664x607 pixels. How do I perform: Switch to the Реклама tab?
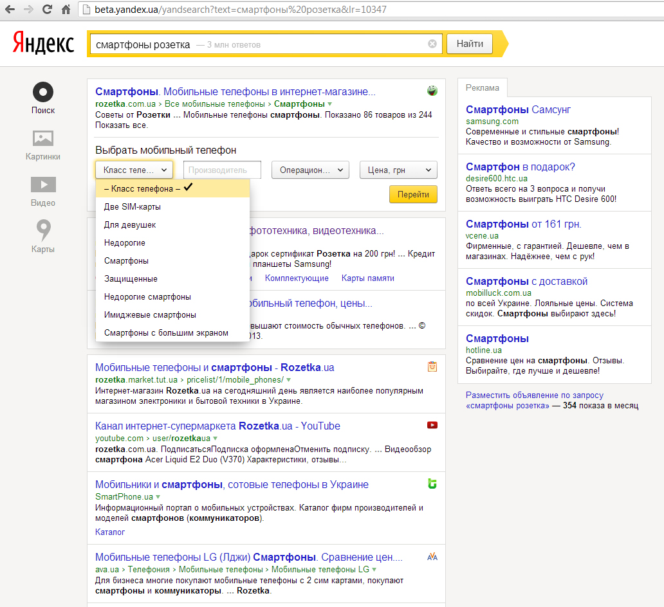[482, 88]
